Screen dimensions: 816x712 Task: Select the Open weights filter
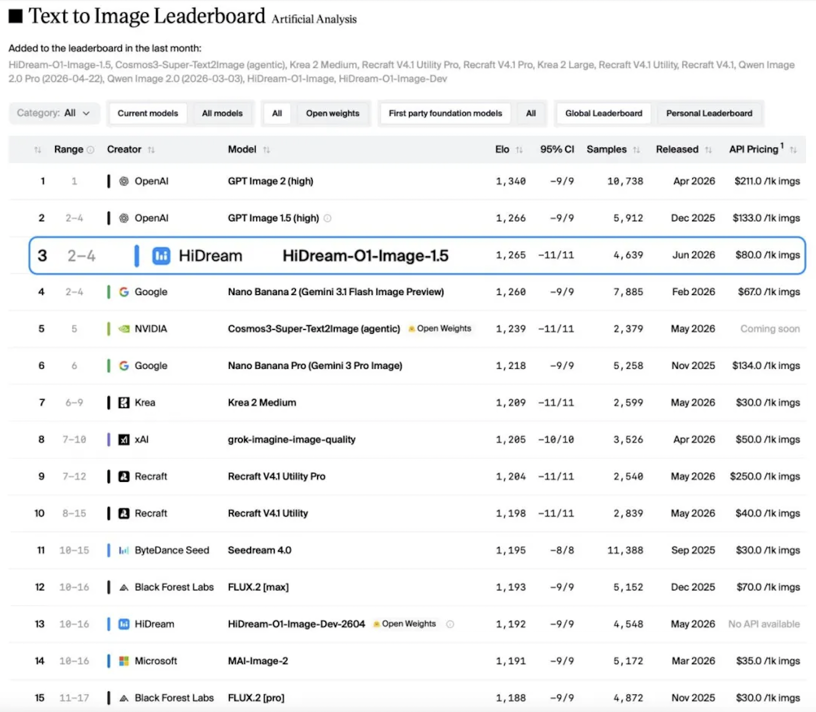pos(332,113)
